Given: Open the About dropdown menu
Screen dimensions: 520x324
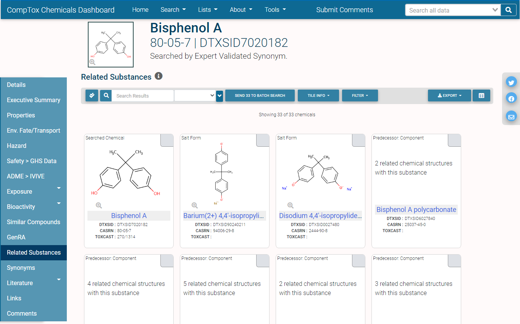Looking at the screenshot, I should (x=241, y=10).
